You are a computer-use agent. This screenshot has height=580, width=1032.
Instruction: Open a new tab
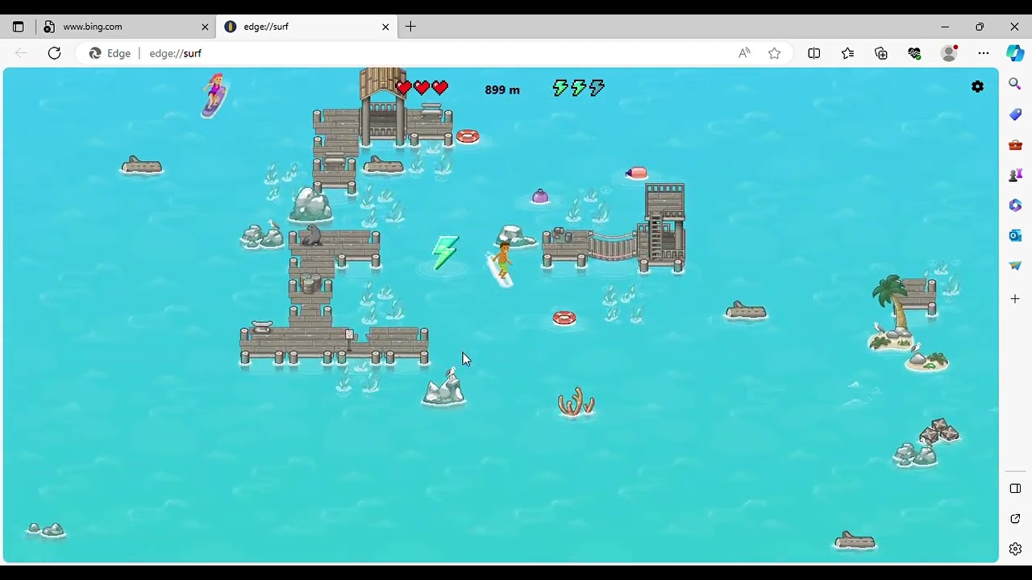click(410, 27)
